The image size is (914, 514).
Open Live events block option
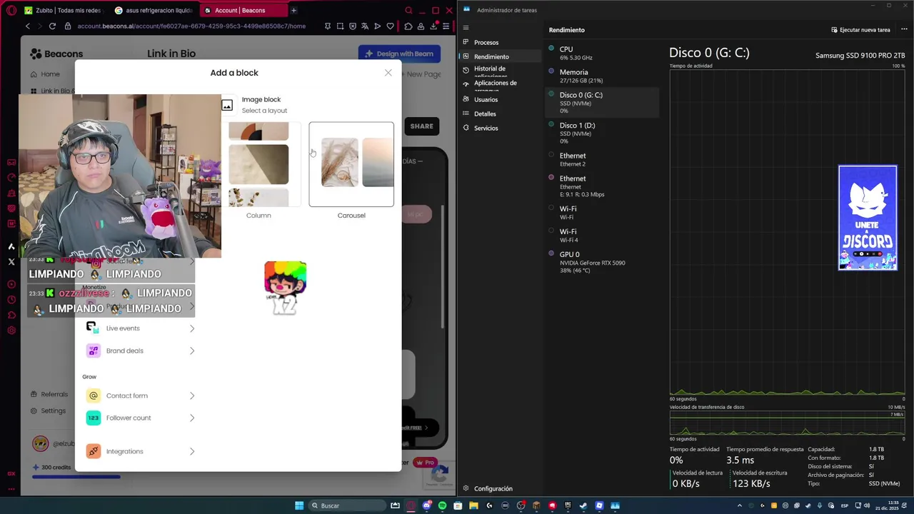(x=140, y=328)
